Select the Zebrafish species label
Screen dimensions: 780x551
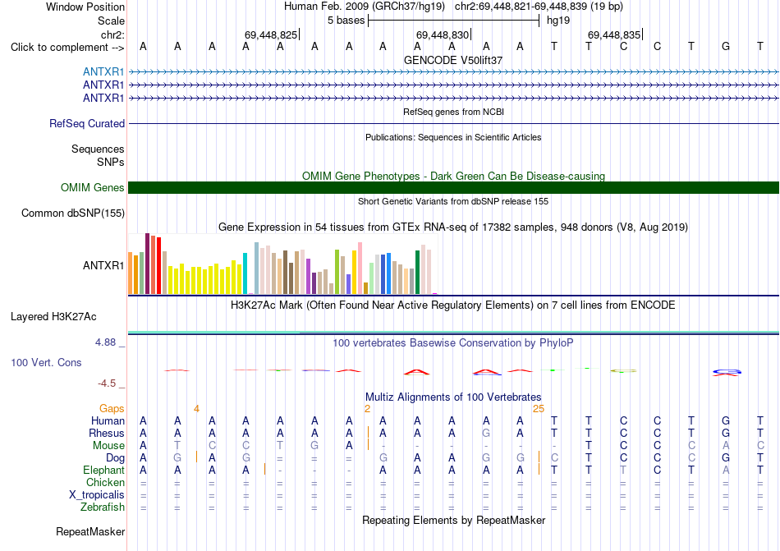[x=103, y=507]
